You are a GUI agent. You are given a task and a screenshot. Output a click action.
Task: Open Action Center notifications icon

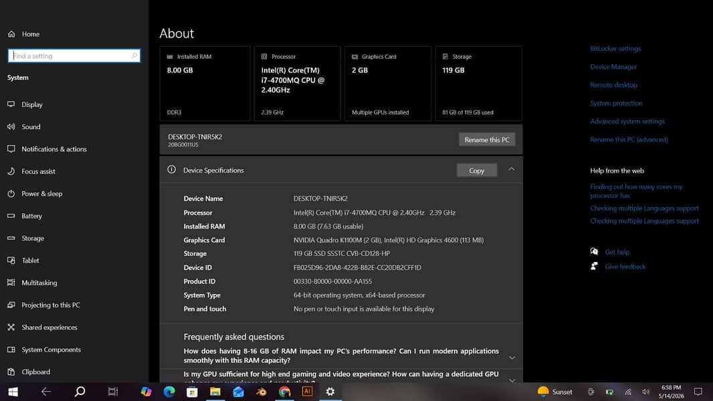pyautogui.click(x=698, y=392)
